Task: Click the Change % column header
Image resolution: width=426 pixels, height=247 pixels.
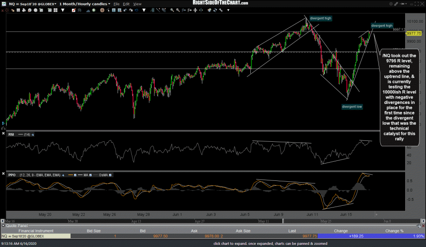Action: (x=394, y=231)
